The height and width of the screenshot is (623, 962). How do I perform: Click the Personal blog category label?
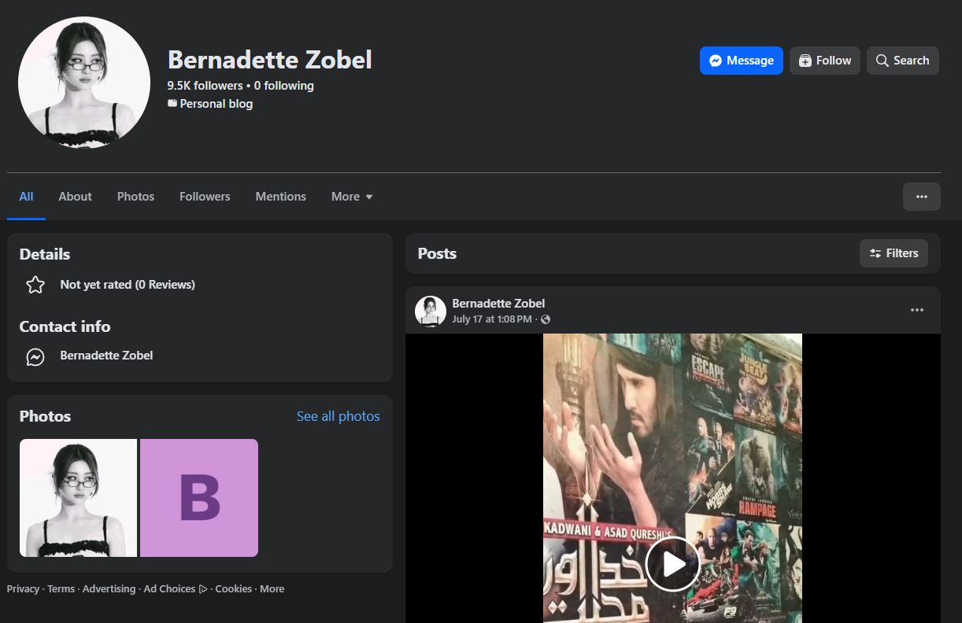coord(216,104)
